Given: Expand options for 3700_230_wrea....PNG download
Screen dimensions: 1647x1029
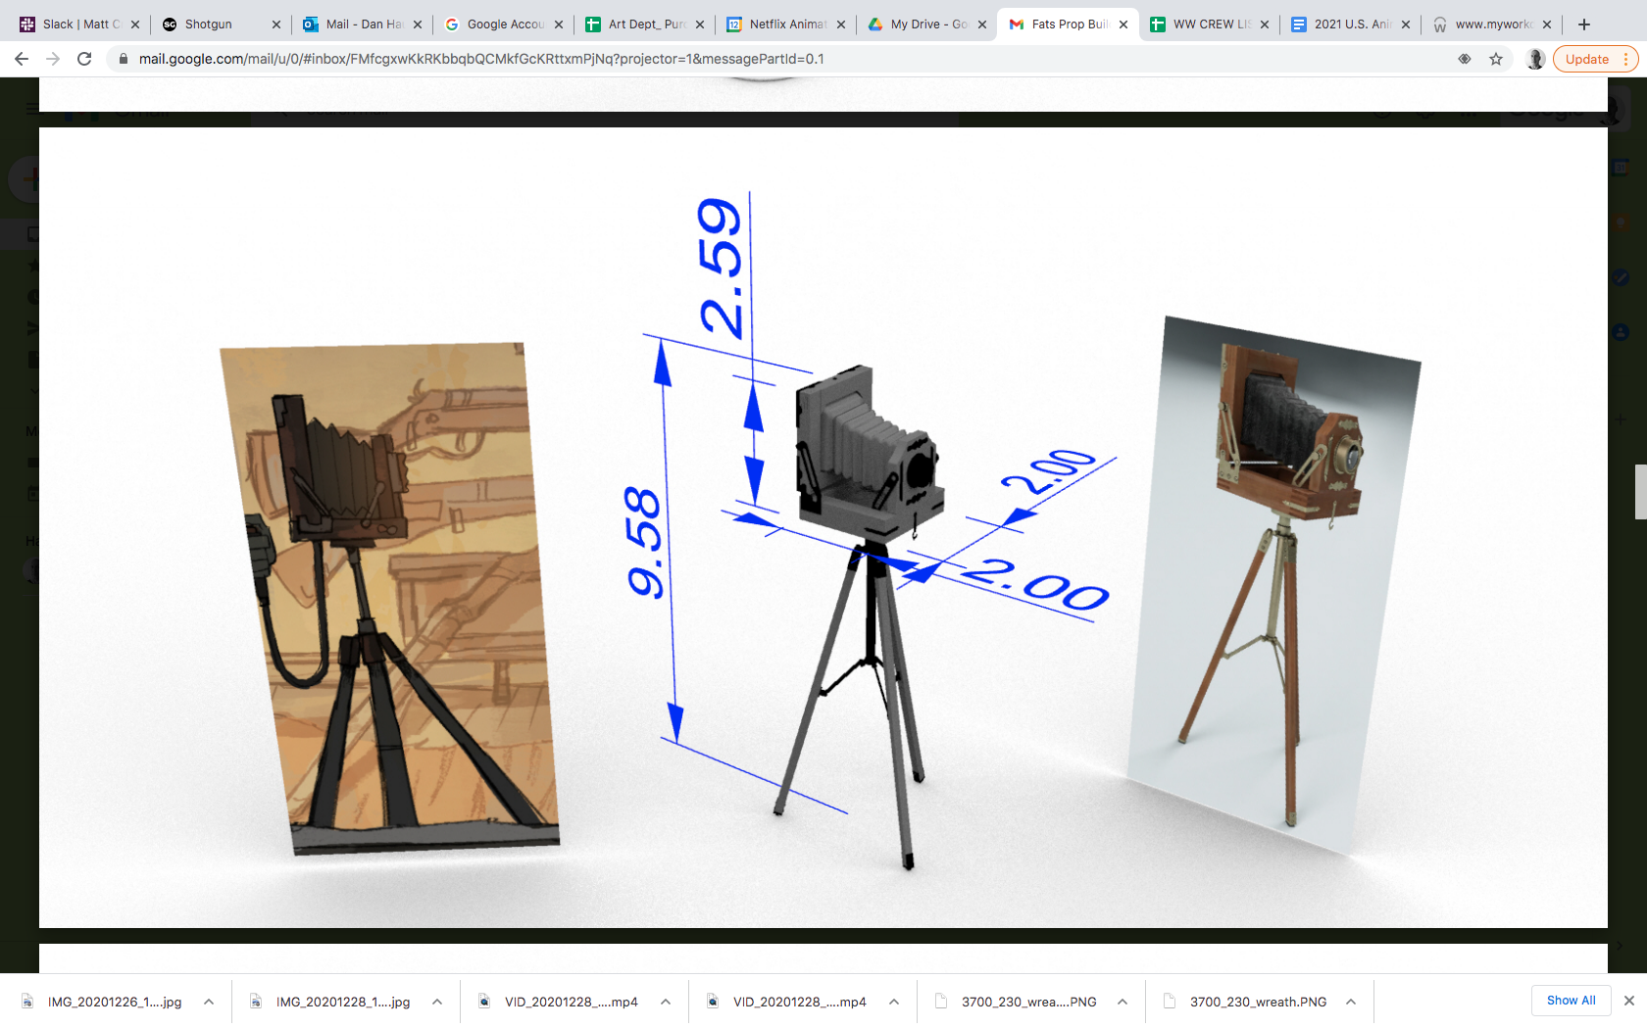Looking at the screenshot, I should [1123, 1002].
